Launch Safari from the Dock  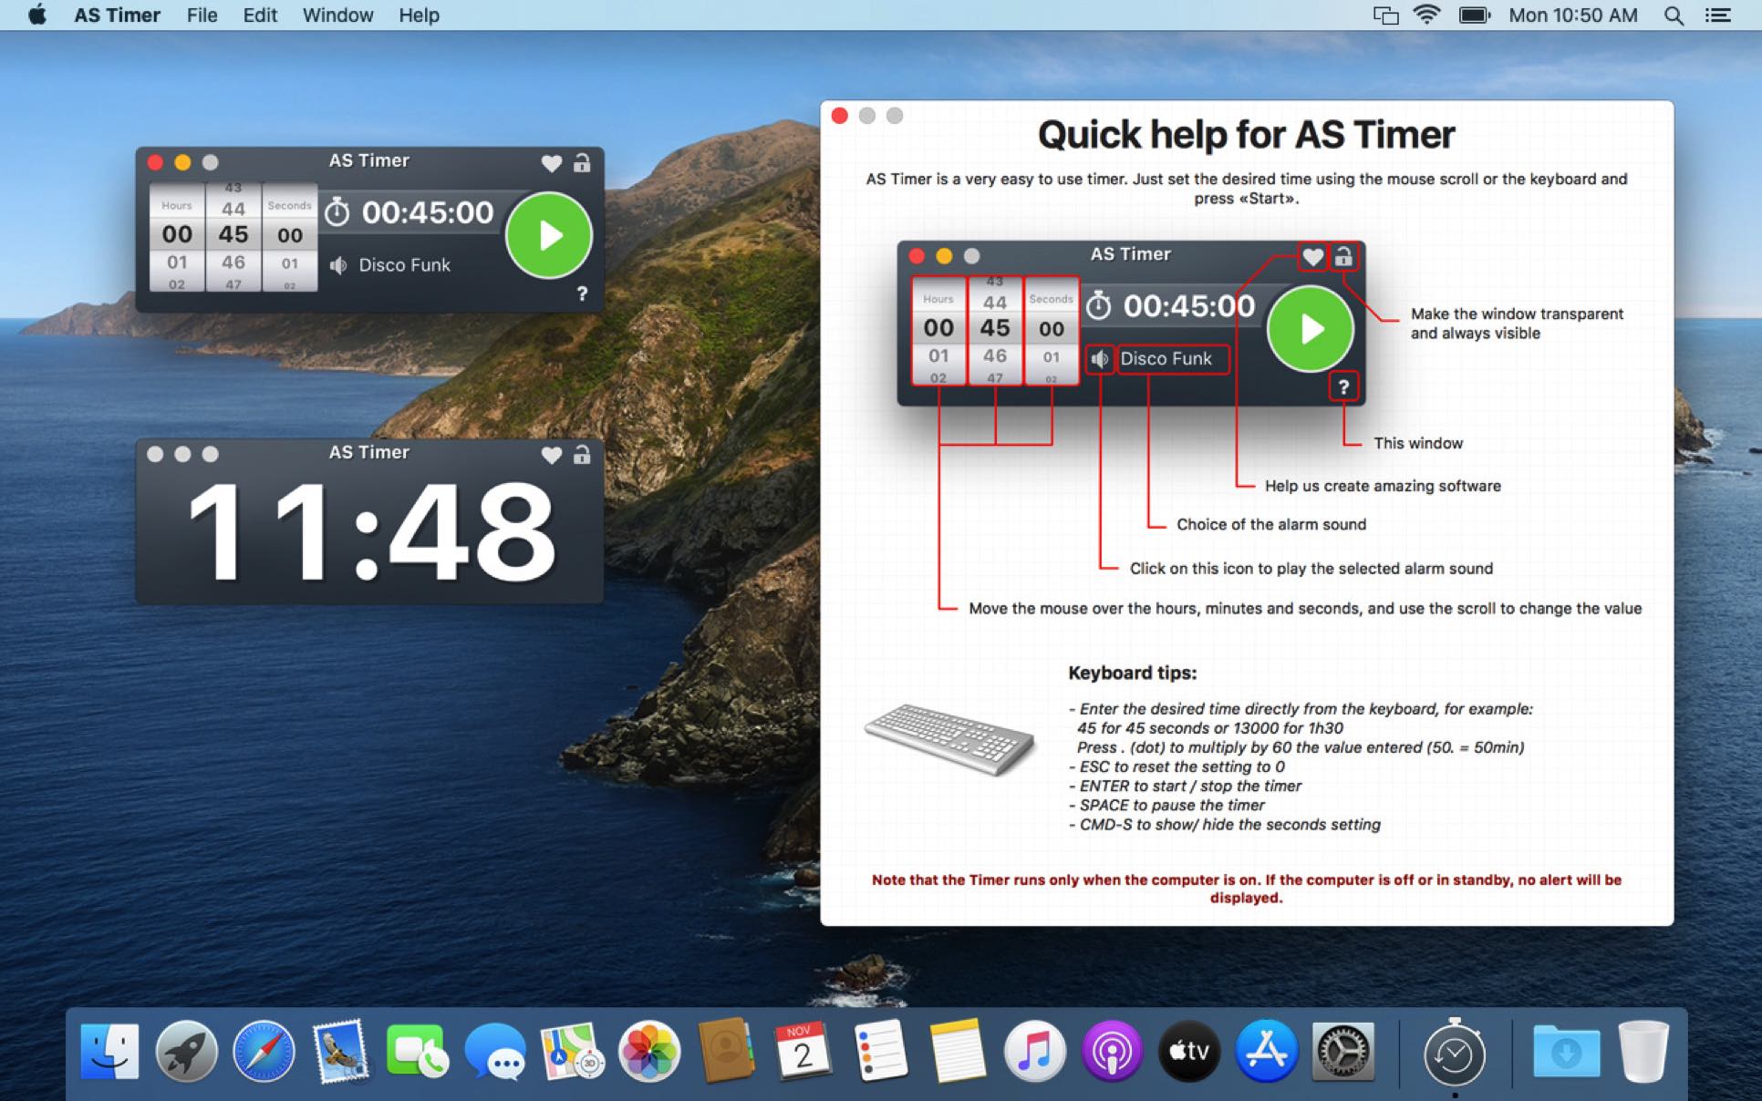(x=264, y=1053)
